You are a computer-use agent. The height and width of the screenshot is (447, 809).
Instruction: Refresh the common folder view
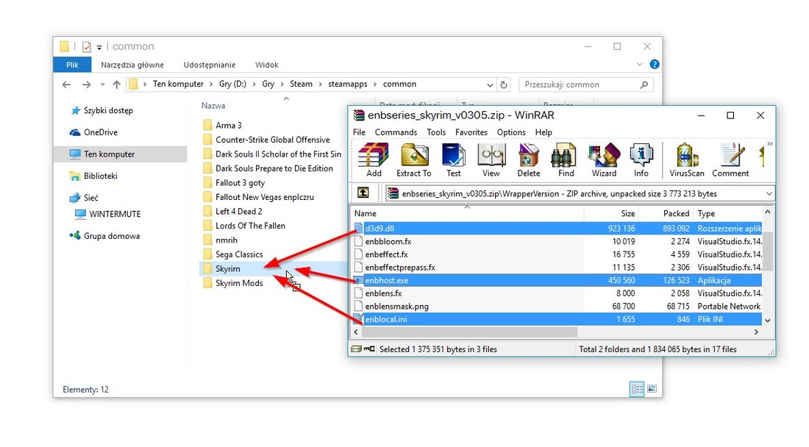[x=504, y=85]
